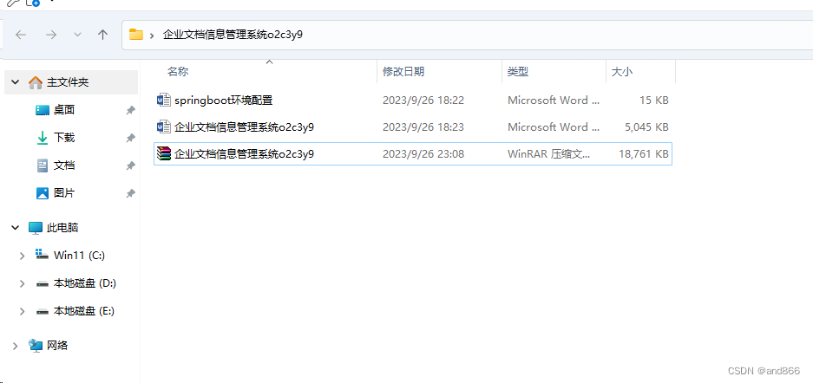Click the 本地磁盘 (E:) drive icon

point(42,312)
